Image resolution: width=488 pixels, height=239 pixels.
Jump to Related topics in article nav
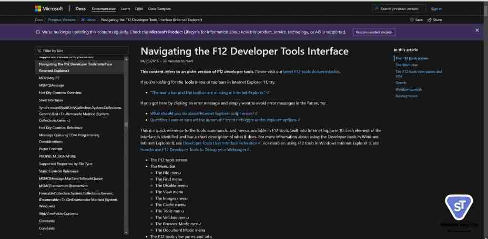coord(407,96)
